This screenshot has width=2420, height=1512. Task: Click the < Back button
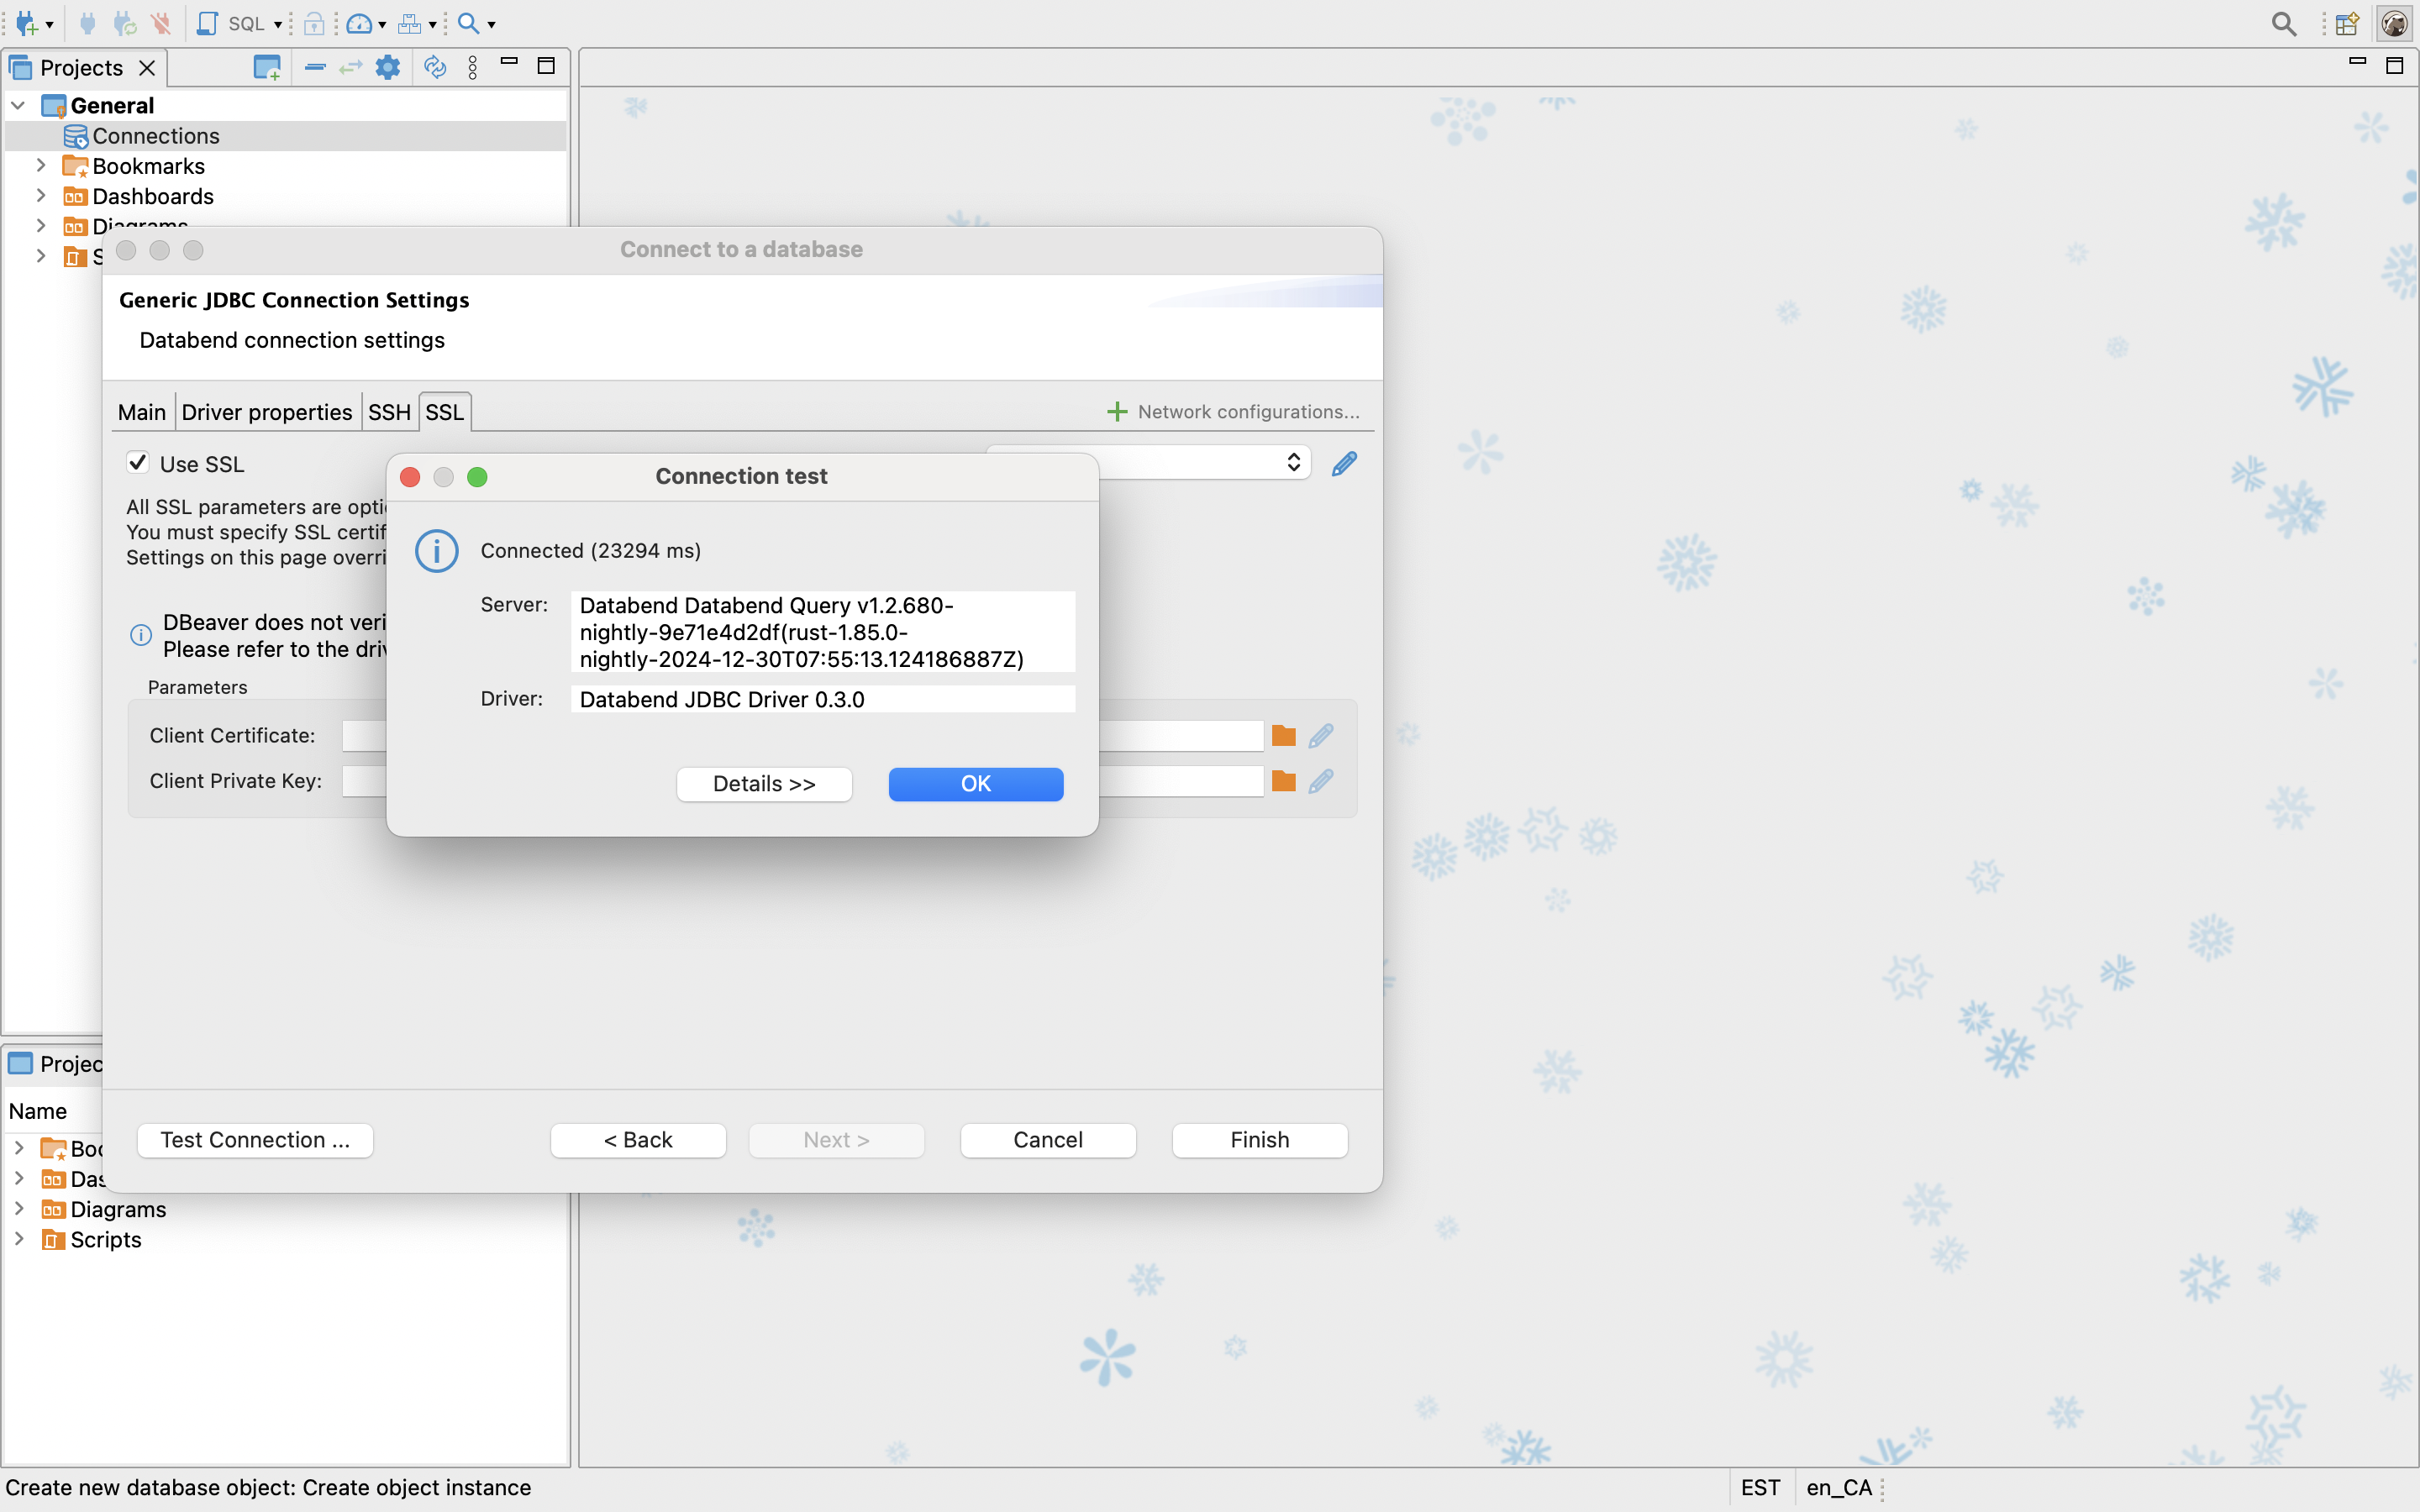point(638,1140)
